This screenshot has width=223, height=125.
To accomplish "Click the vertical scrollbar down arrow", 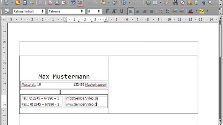I will 220,121.
